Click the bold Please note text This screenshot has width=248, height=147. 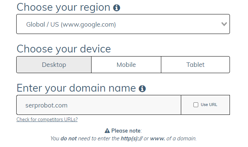click(x=126, y=131)
